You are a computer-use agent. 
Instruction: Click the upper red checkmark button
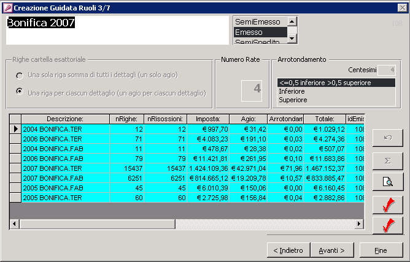(x=387, y=204)
